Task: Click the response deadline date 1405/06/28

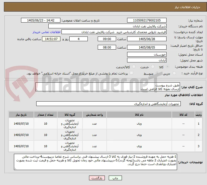Action: 147,39
